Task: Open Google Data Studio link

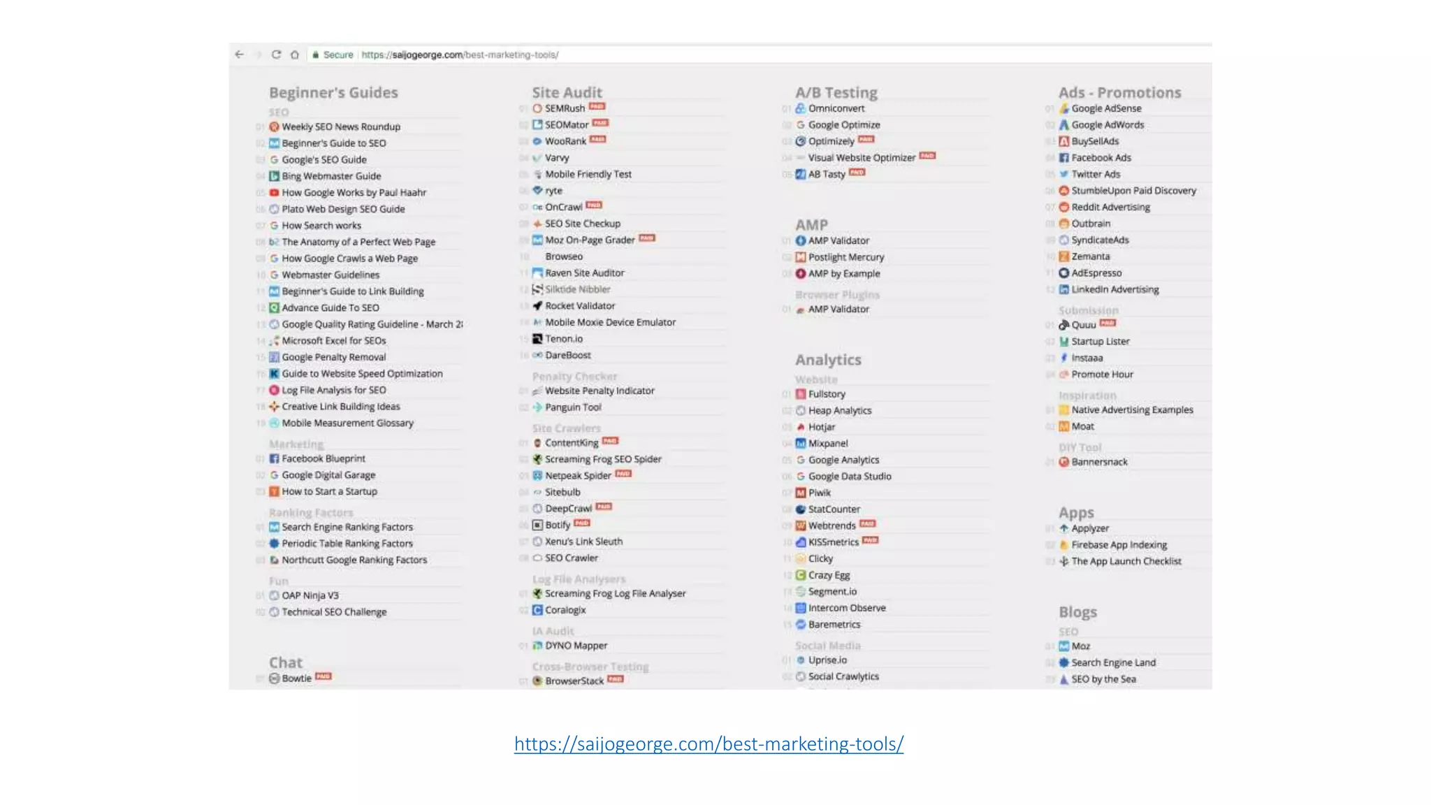Action: 850,477
